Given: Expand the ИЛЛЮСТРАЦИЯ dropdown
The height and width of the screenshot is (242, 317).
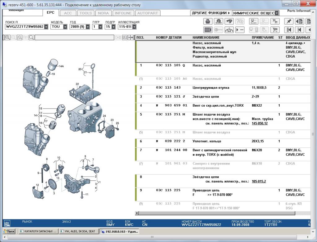Looking at the screenshot, I should tap(134, 27).
